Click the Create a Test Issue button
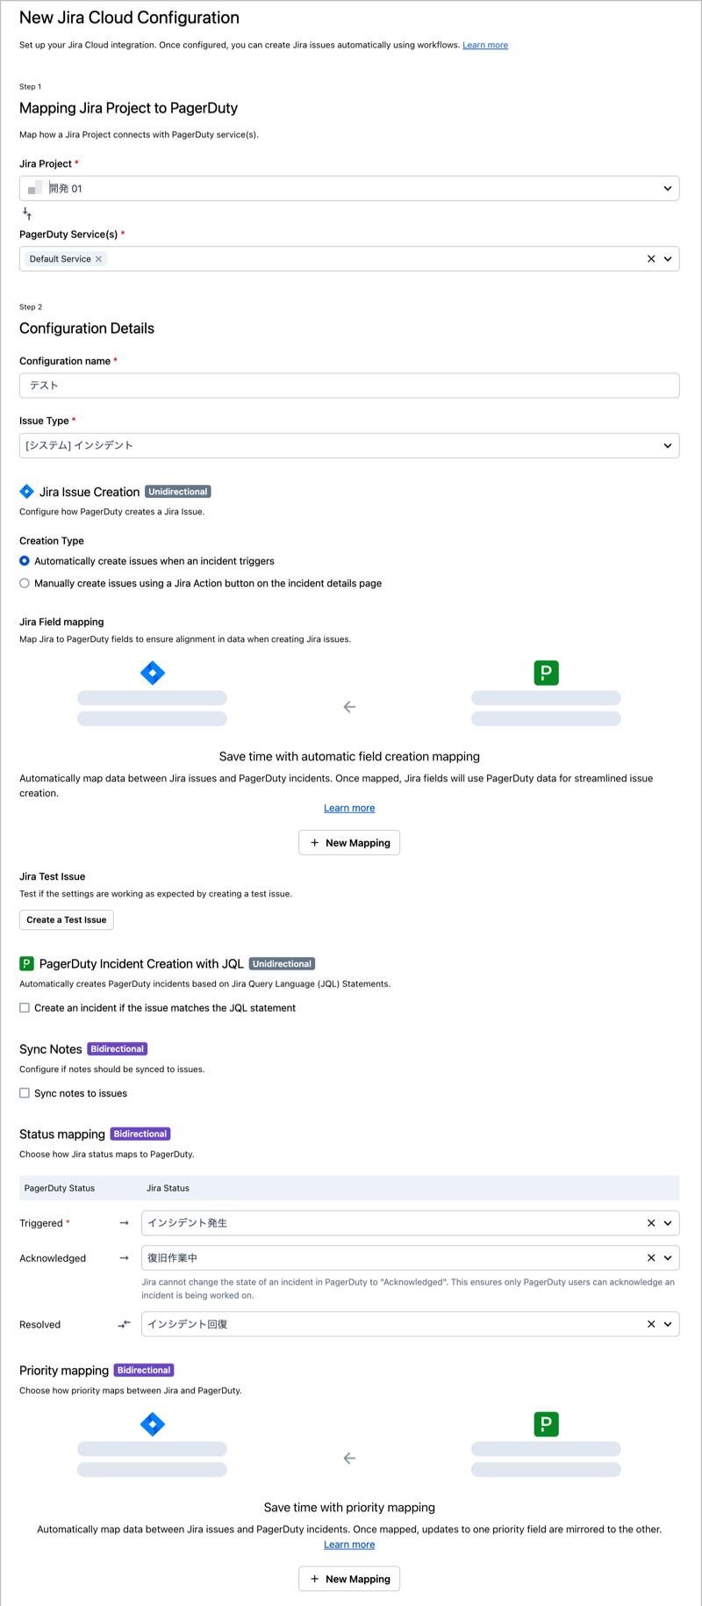The image size is (702, 1606). pyautogui.click(x=67, y=920)
